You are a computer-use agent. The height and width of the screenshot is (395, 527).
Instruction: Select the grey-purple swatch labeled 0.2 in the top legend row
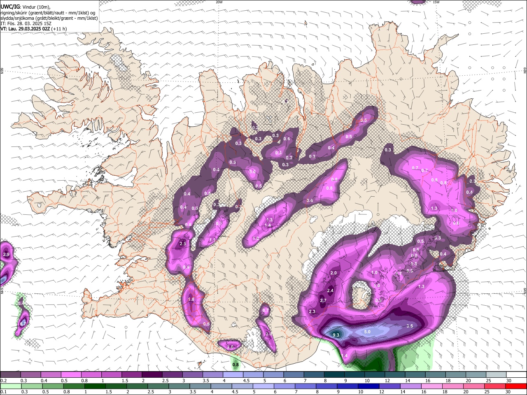(x=10, y=374)
